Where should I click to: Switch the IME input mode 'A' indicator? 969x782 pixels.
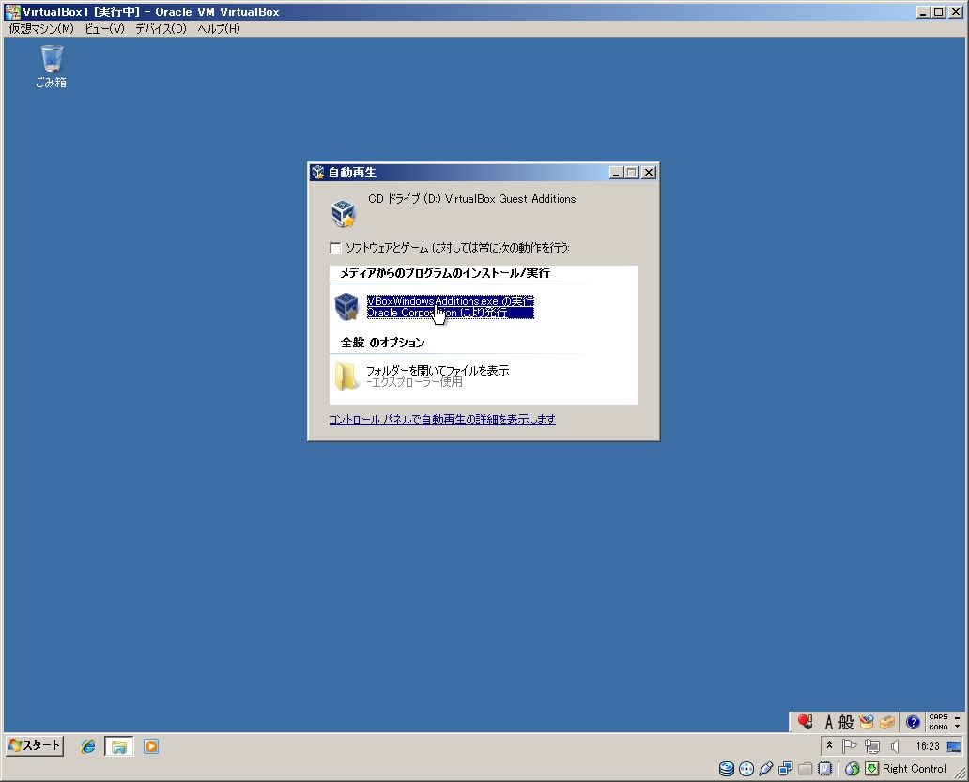tap(829, 722)
